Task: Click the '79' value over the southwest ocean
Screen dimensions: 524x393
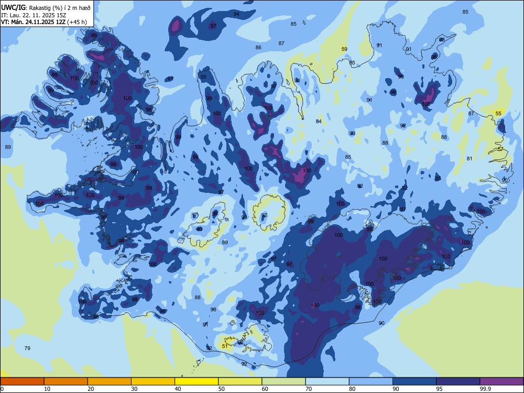Action: (x=27, y=348)
